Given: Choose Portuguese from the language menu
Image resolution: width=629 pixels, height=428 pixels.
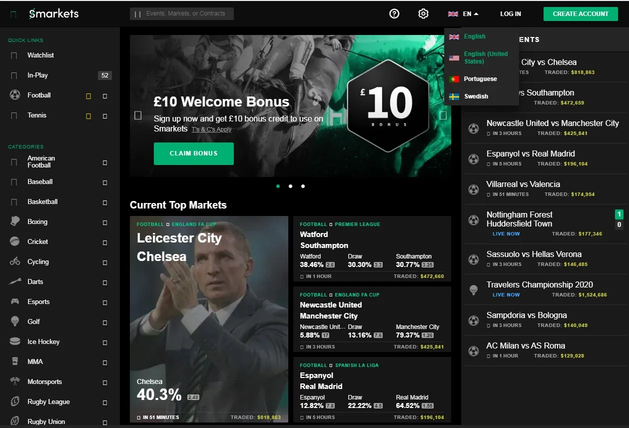Looking at the screenshot, I should point(481,79).
